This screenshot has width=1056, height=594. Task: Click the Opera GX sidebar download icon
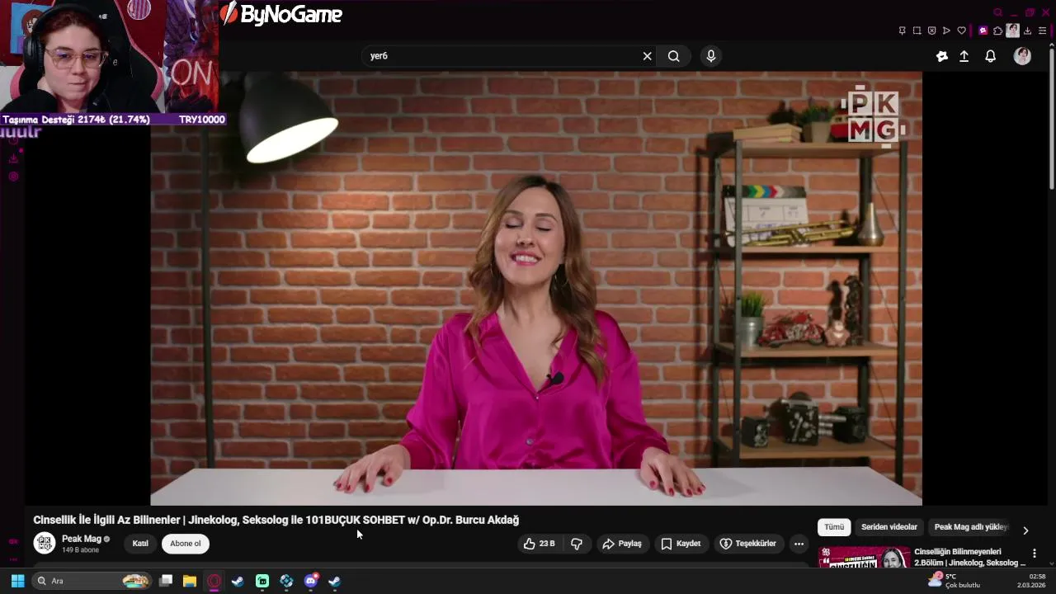[13, 158]
